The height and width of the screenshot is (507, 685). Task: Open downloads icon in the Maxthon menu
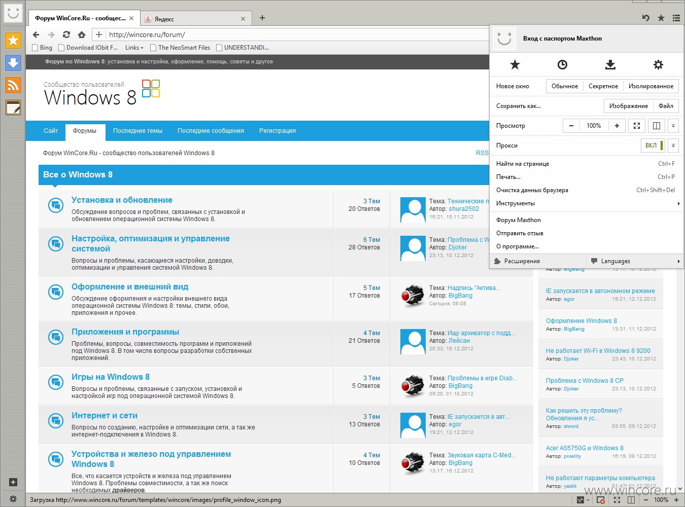pyautogui.click(x=610, y=64)
